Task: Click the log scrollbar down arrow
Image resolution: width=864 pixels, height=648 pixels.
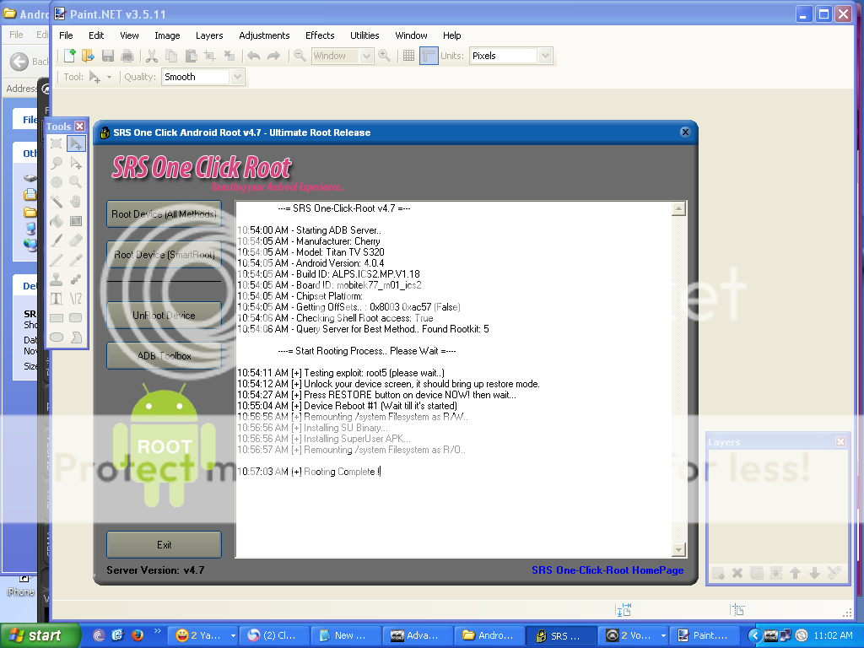Action: [x=678, y=550]
